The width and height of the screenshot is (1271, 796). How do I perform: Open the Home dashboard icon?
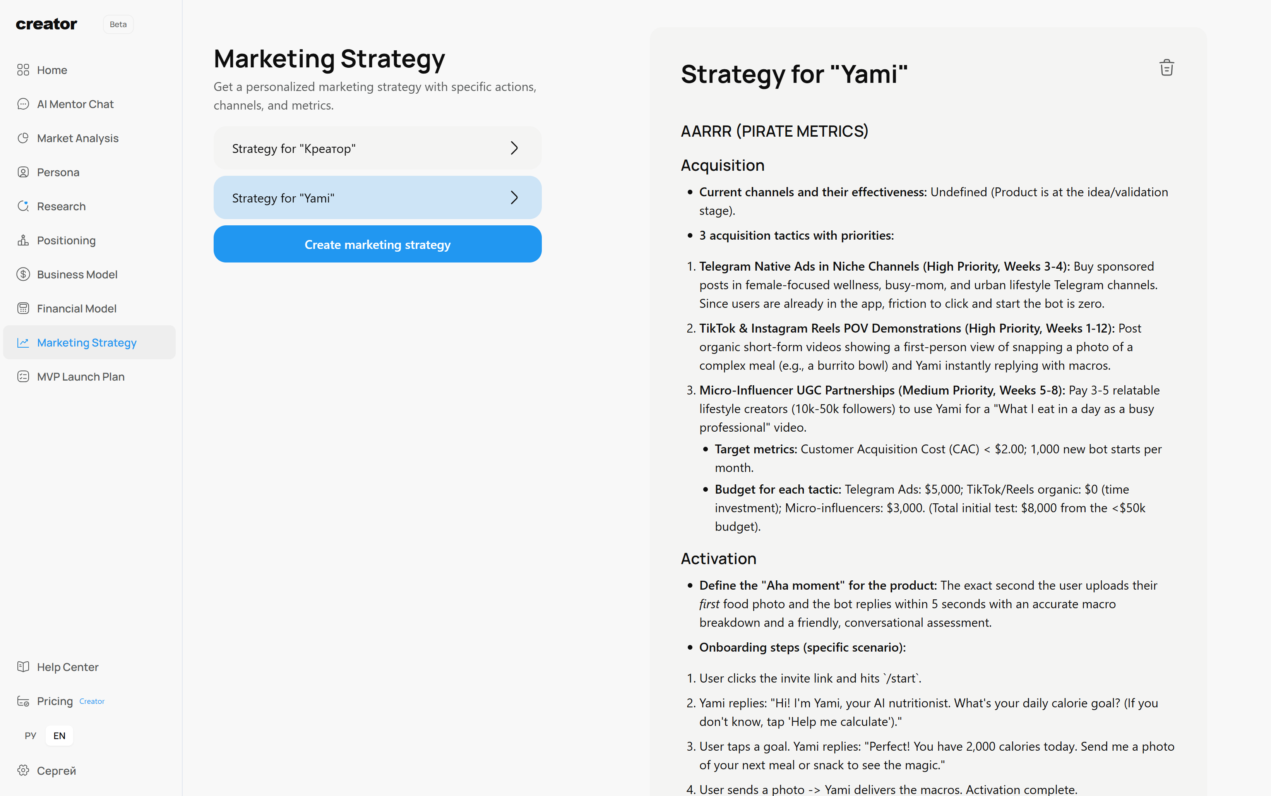point(23,69)
